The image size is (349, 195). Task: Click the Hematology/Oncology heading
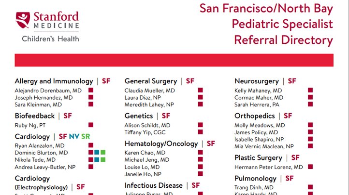click(161, 143)
